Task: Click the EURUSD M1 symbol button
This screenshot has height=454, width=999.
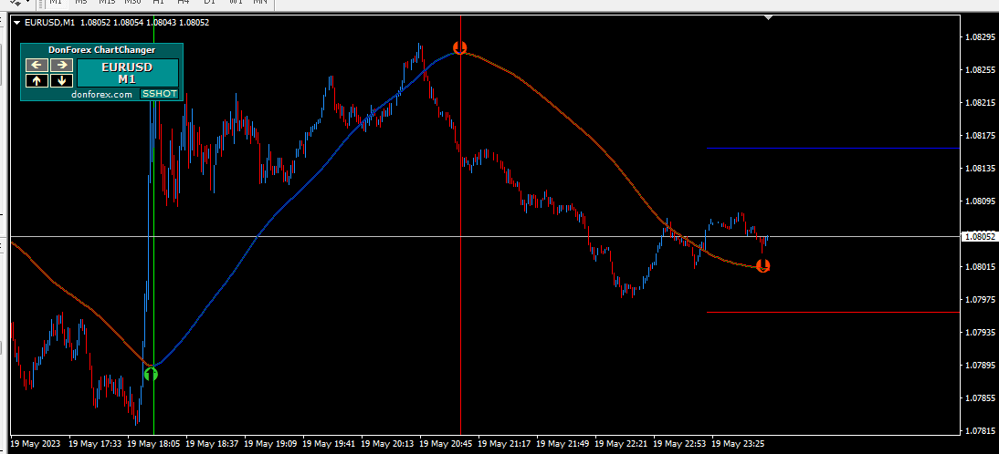Action: tap(128, 73)
